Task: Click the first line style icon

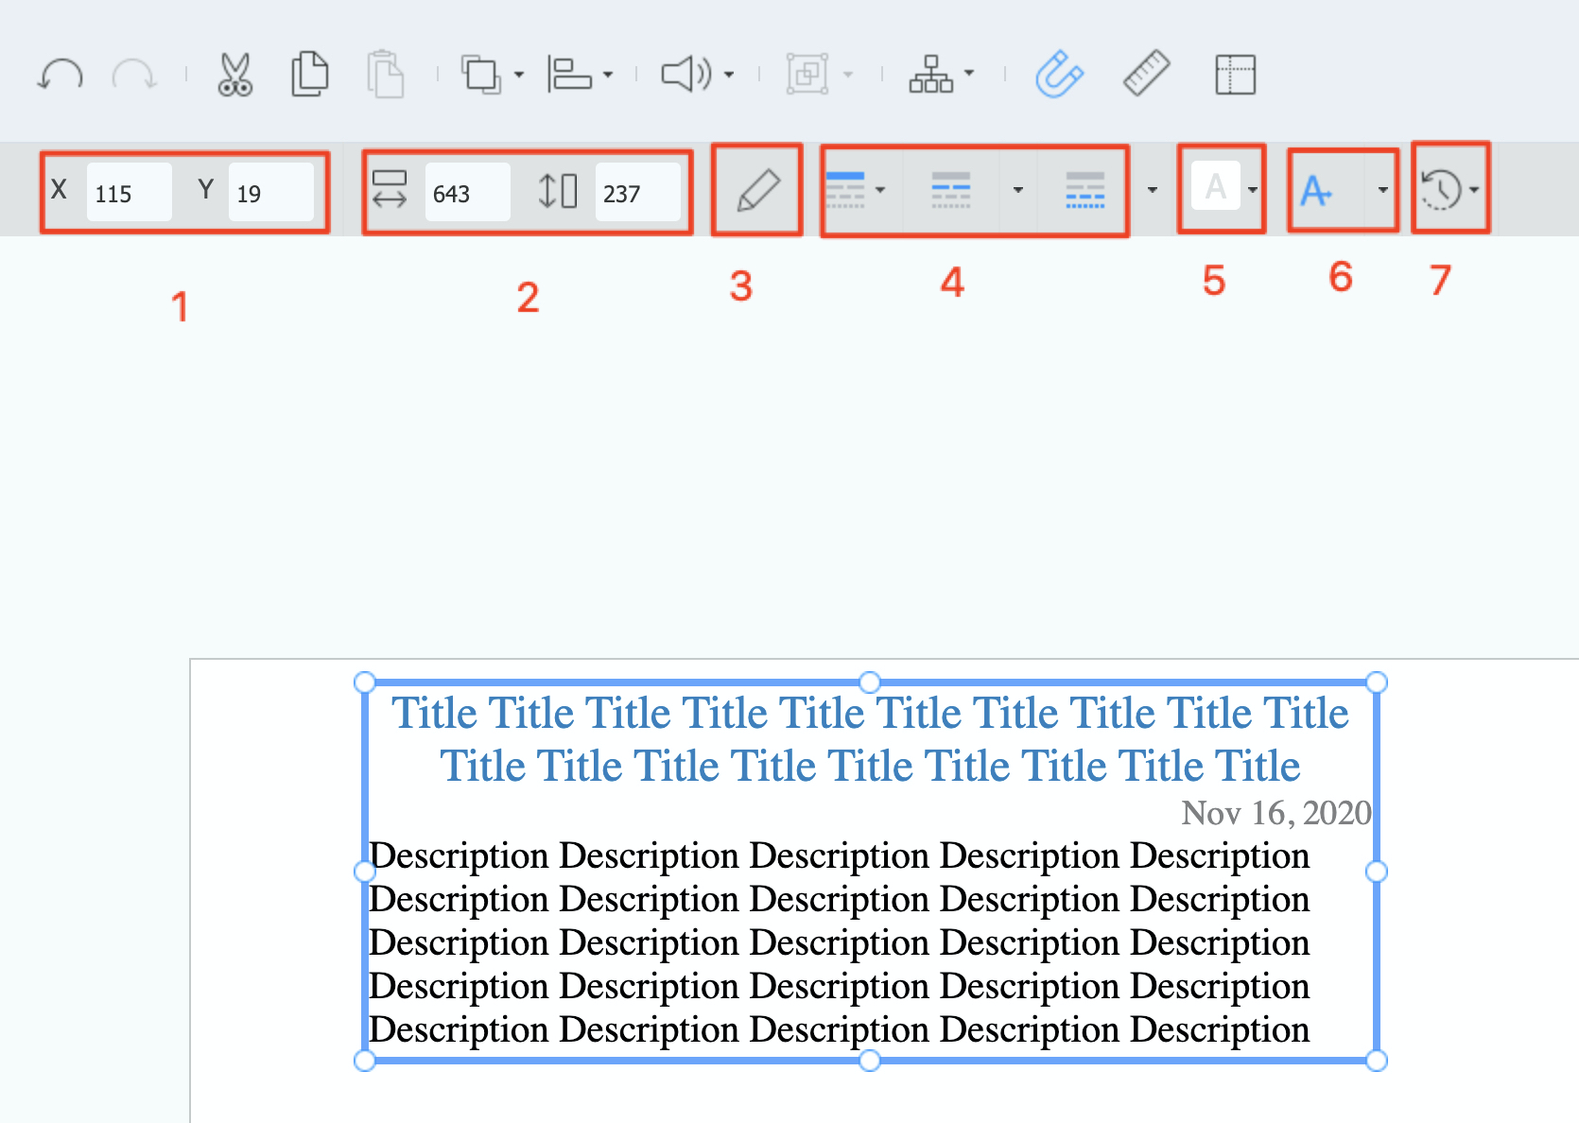Action: tap(845, 190)
